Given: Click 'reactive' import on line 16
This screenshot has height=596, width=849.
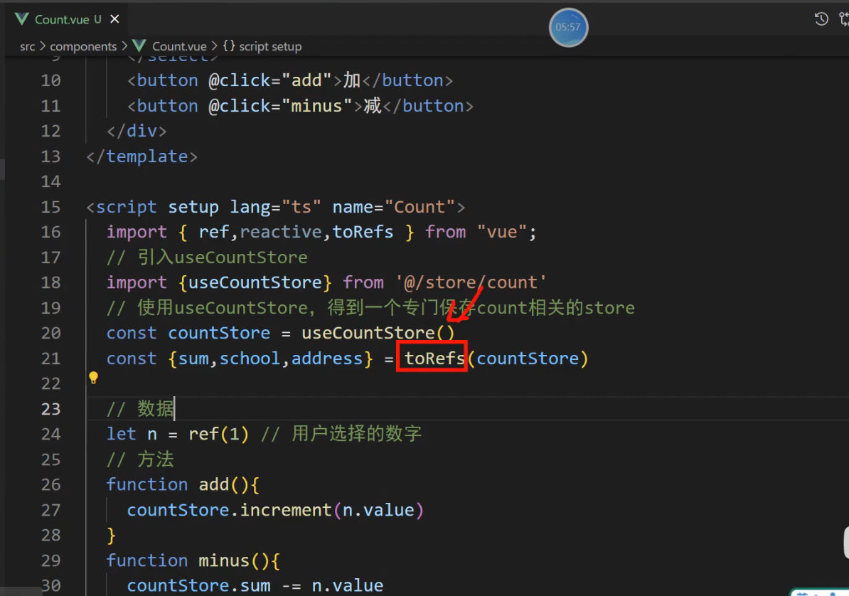Looking at the screenshot, I should tap(280, 232).
